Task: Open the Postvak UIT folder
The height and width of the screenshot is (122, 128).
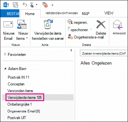Action: coord(17,118)
